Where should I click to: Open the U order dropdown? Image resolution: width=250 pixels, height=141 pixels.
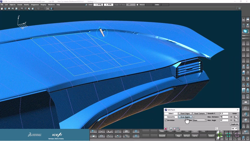pyautogui.click(x=236, y=117)
